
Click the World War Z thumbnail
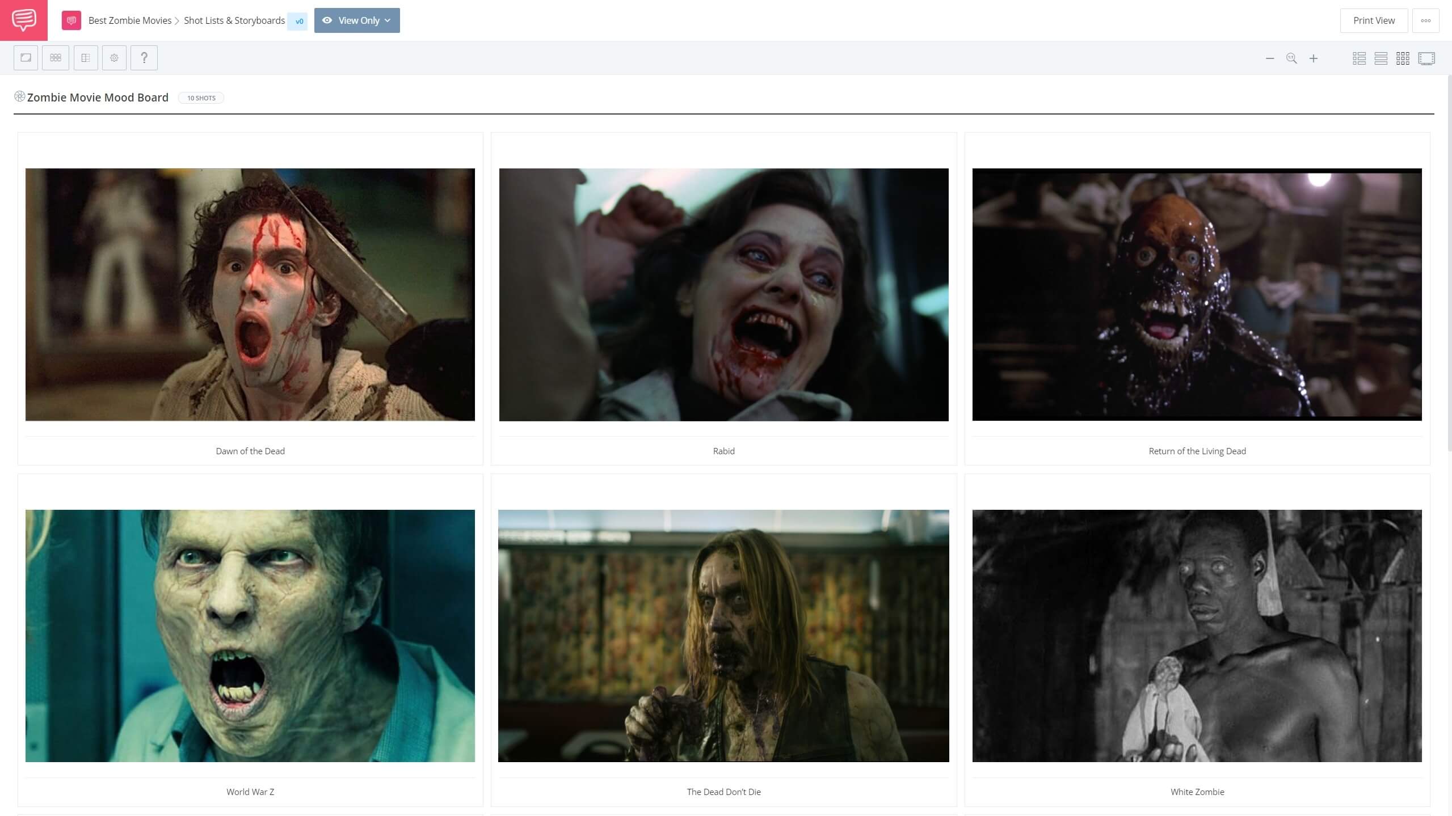click(249, 635)
